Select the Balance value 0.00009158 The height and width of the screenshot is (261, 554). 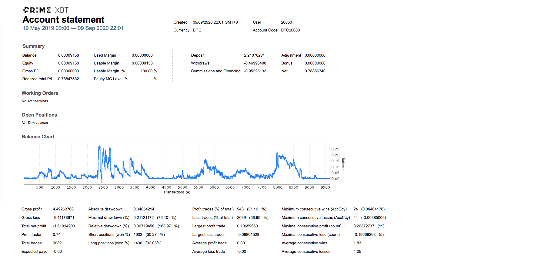tap(68, 55)
